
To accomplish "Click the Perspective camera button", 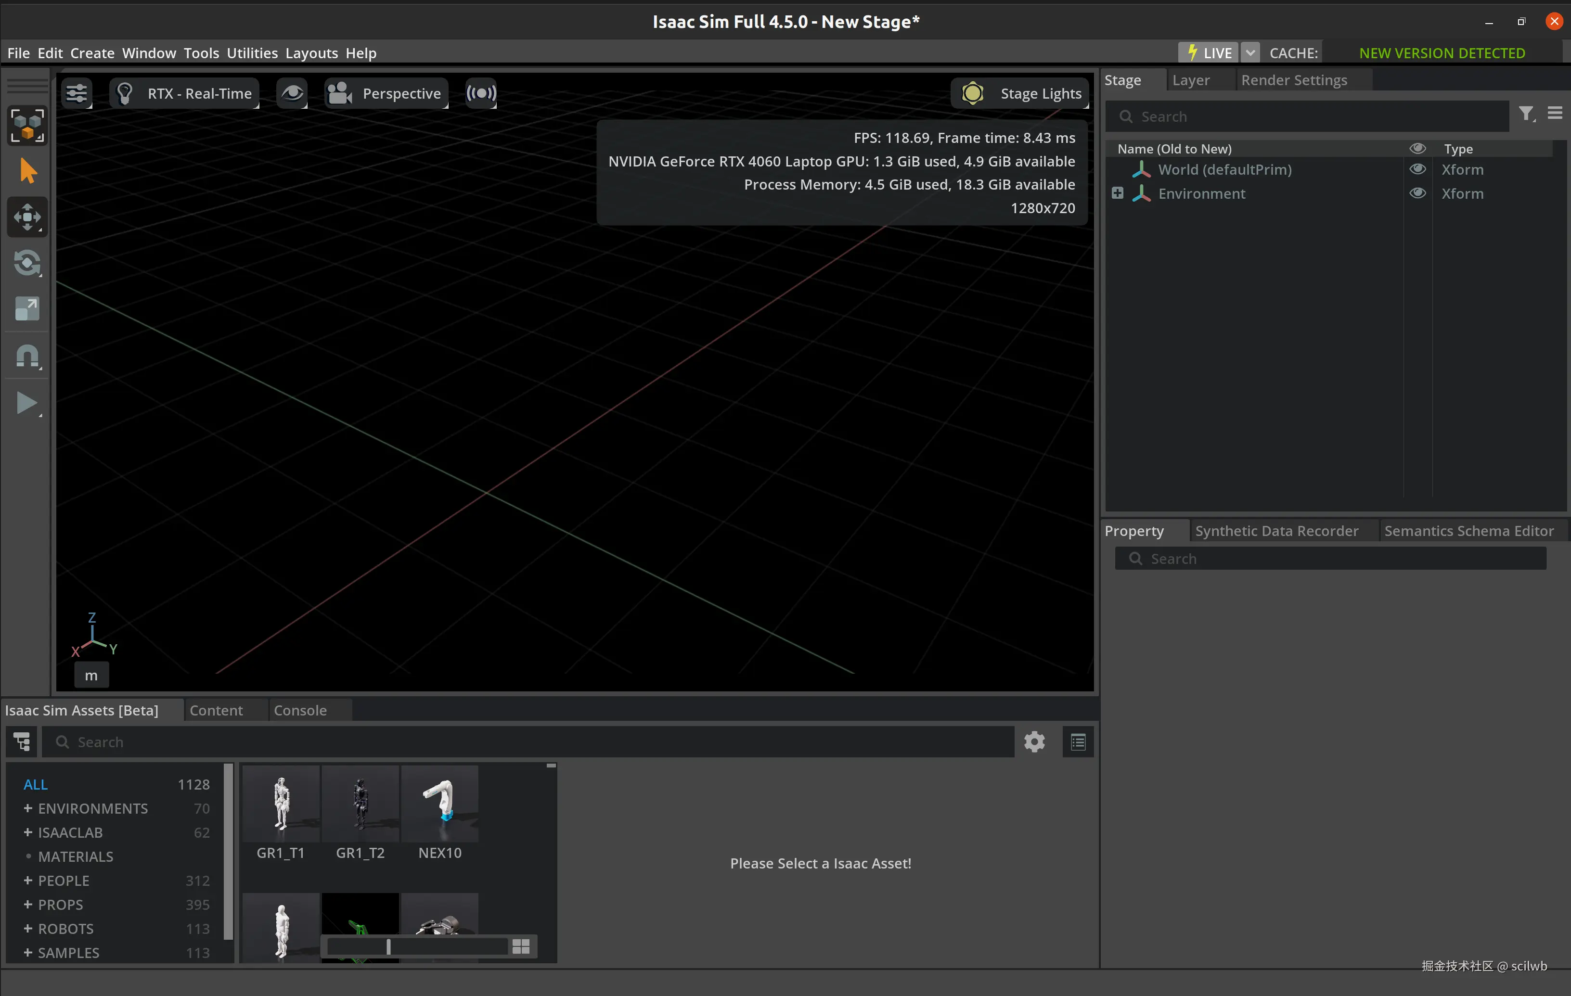I will 387,93.
